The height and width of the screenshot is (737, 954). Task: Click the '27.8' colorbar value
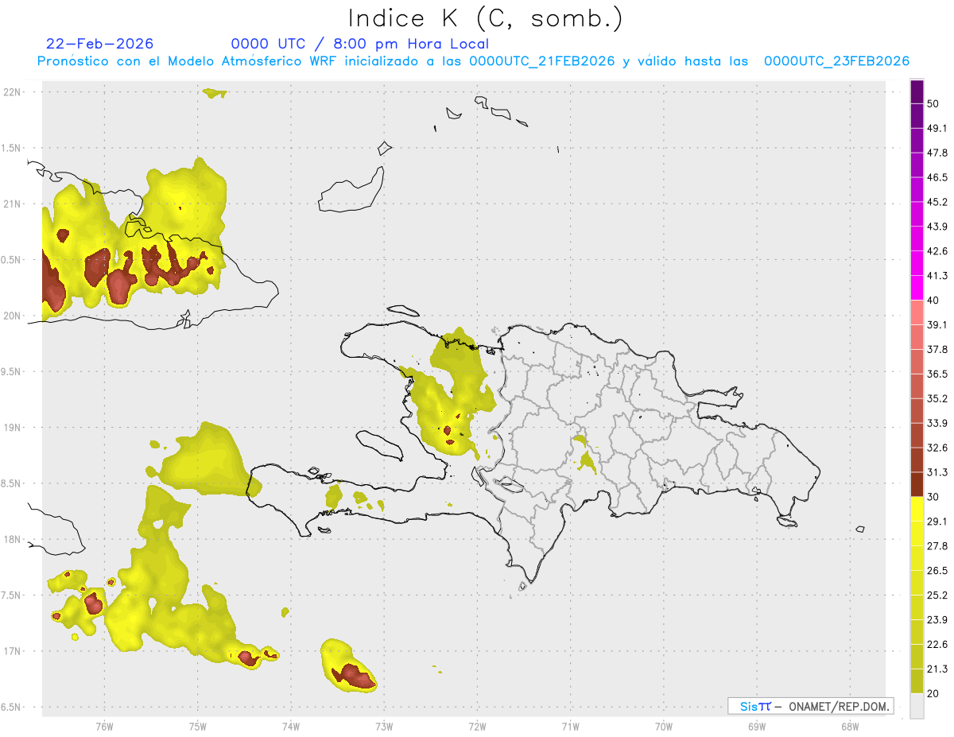[938, 546]
